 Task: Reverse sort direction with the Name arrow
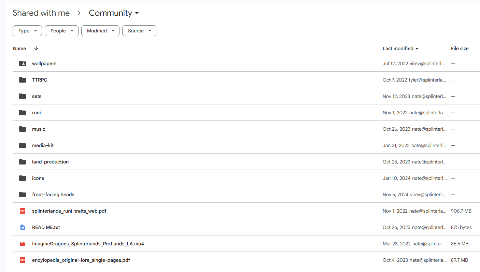[x=36, y=48]
